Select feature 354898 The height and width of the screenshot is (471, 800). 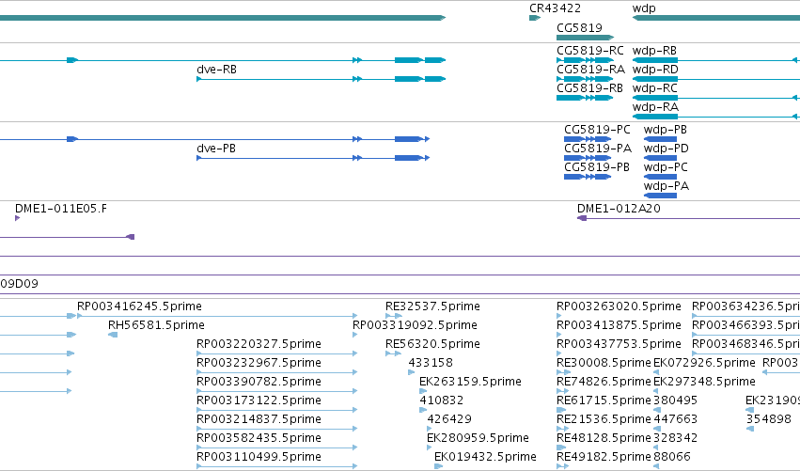[768, 419]
